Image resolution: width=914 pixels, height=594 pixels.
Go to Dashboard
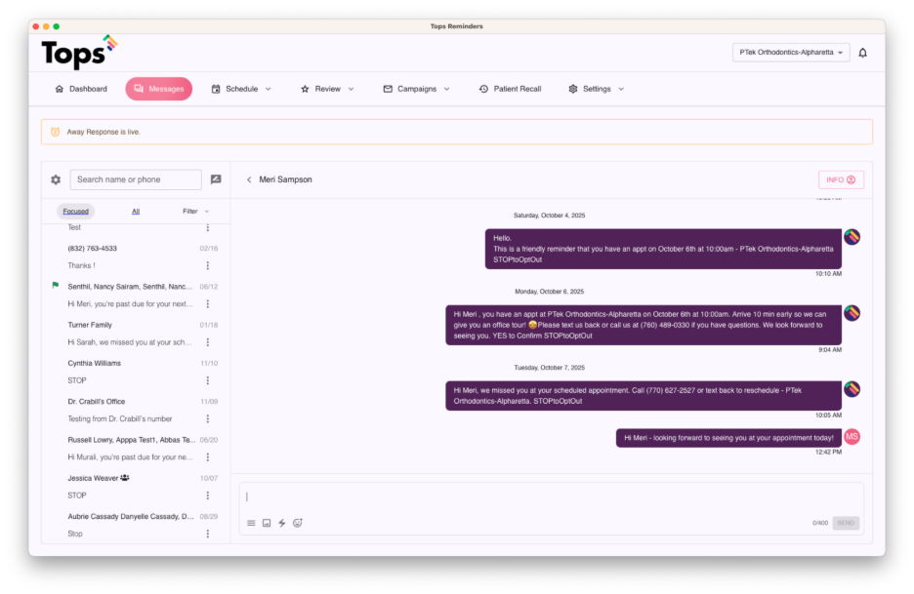[x=81, y=89]
